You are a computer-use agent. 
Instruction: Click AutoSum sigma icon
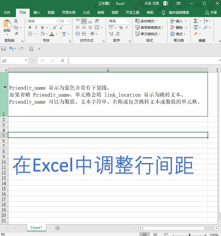point(196,21)
